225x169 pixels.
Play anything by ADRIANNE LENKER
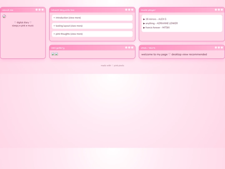[160, 23]
